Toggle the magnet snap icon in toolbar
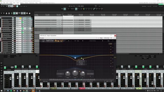164x92 pixels. 27,13
